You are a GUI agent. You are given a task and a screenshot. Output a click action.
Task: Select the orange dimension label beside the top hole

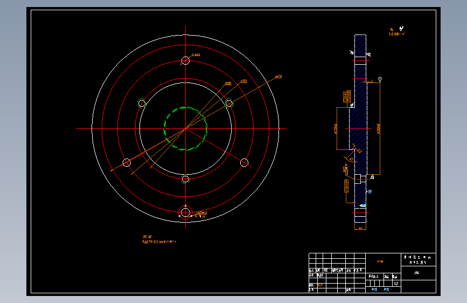click(x=196, y=54)
